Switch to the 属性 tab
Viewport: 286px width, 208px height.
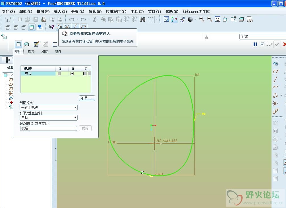click(x=58, y=52)
